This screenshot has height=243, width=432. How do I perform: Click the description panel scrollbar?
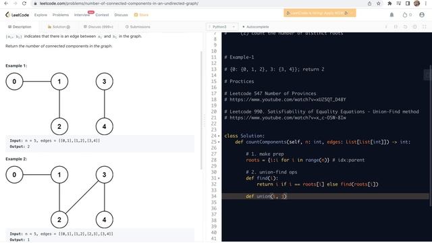[x=201, y=110]
